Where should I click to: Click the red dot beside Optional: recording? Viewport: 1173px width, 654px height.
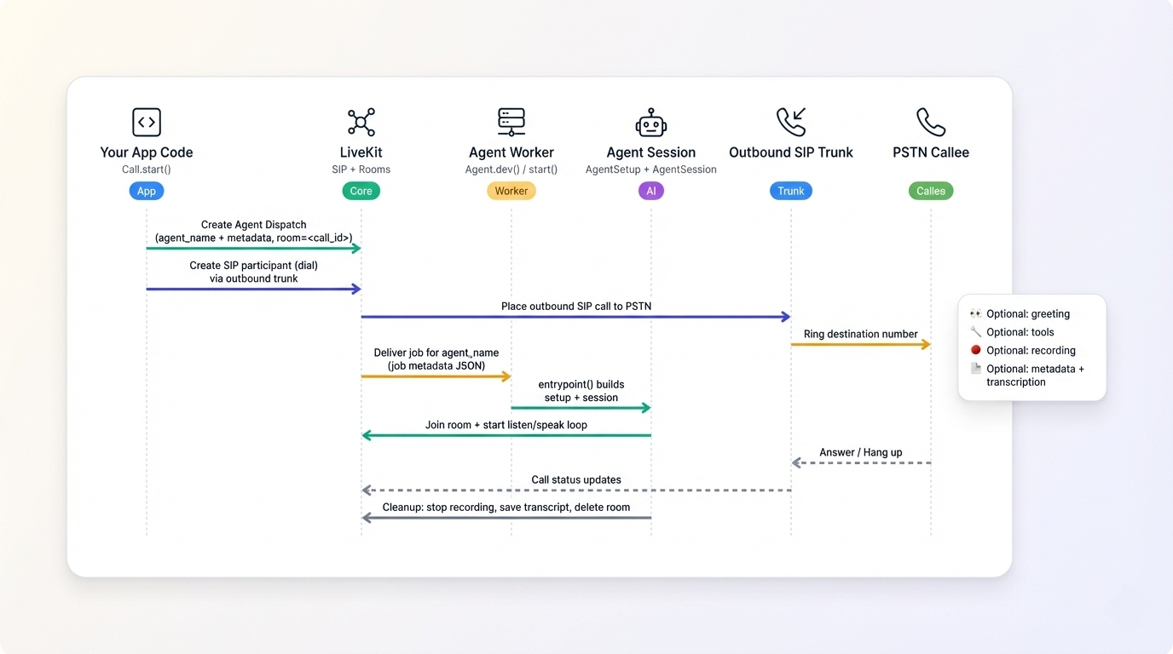tap(976, 350)
